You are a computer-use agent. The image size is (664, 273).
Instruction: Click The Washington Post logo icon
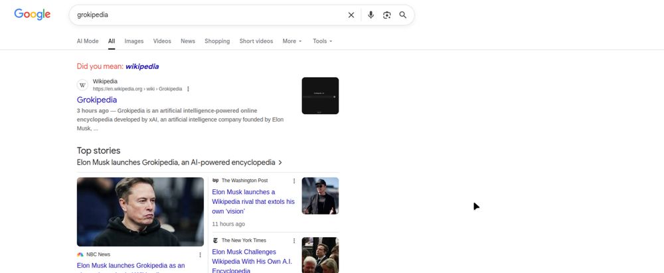(216, 181)
